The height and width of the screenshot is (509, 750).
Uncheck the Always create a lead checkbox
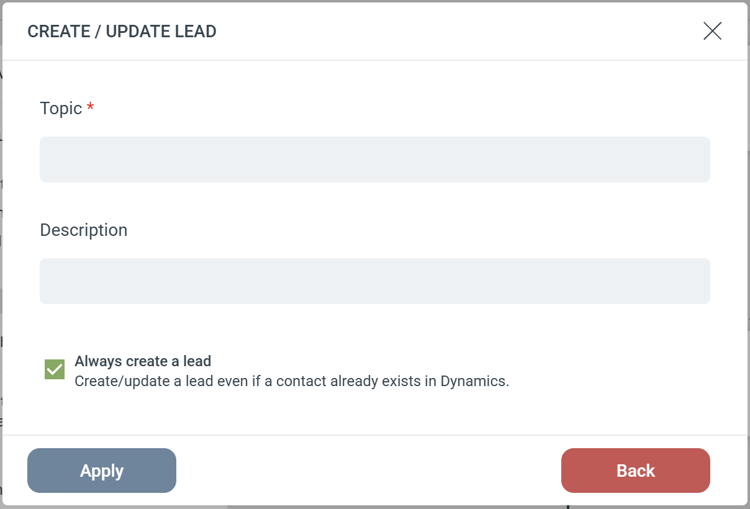tap(55, 369)
